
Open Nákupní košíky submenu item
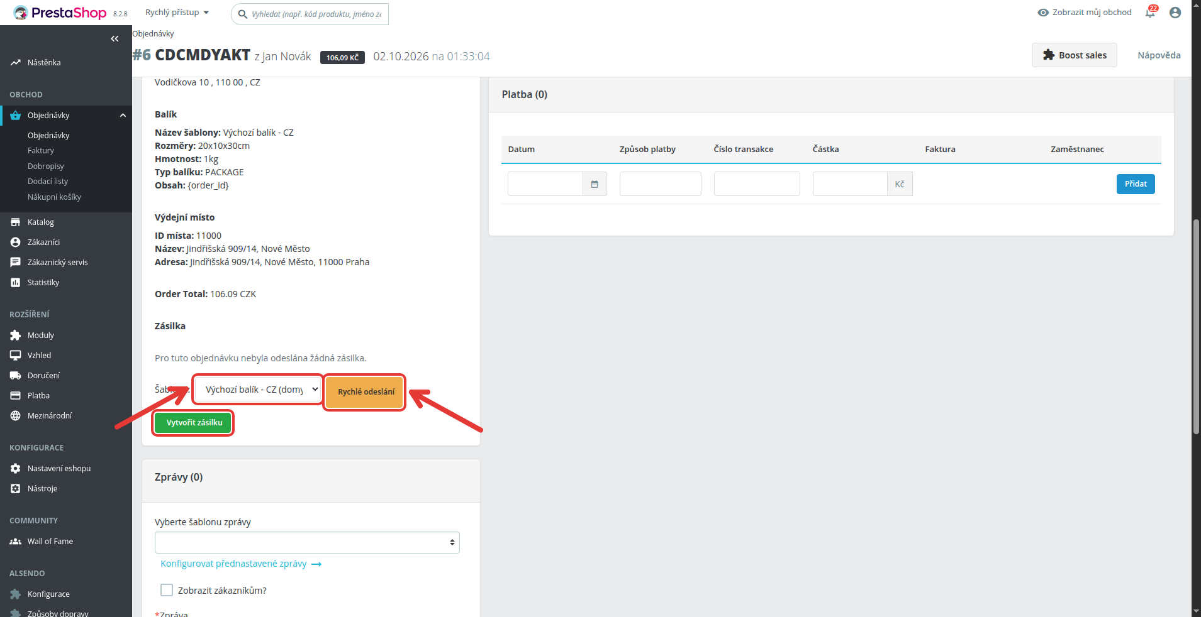(x=54, y=197)
